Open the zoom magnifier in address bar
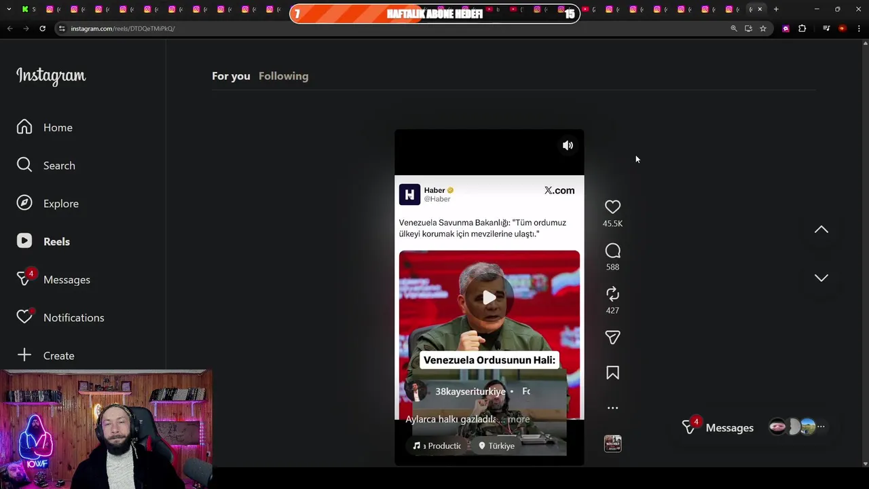The width and height of the screenshot is (869, 489). 733,29
